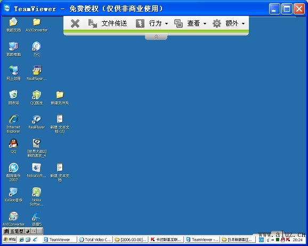
Task: Click the TeamViewer logo in the title bar
Action: 7,9
